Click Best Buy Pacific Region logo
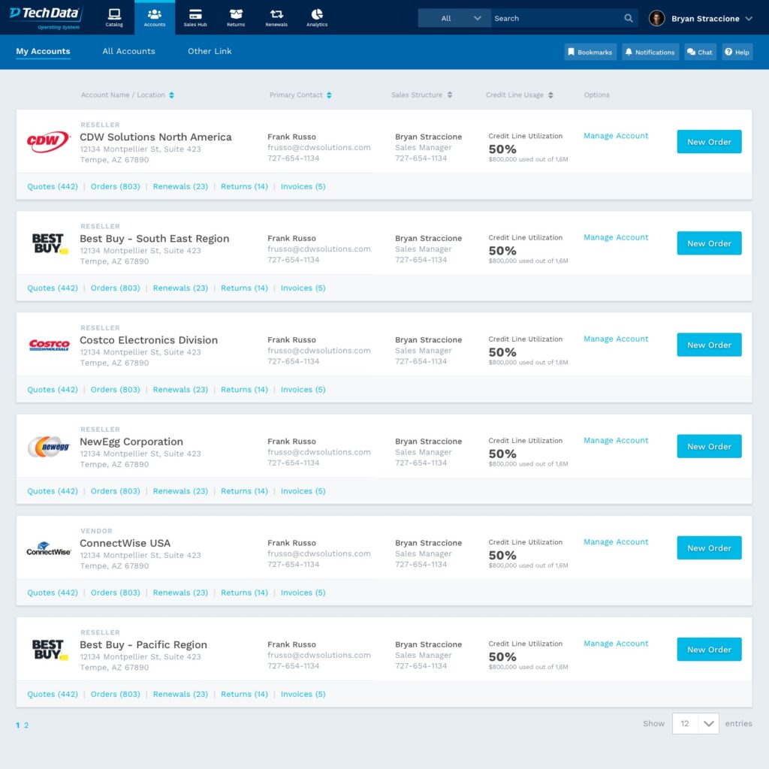769x769 pixels. coord(50,650)
